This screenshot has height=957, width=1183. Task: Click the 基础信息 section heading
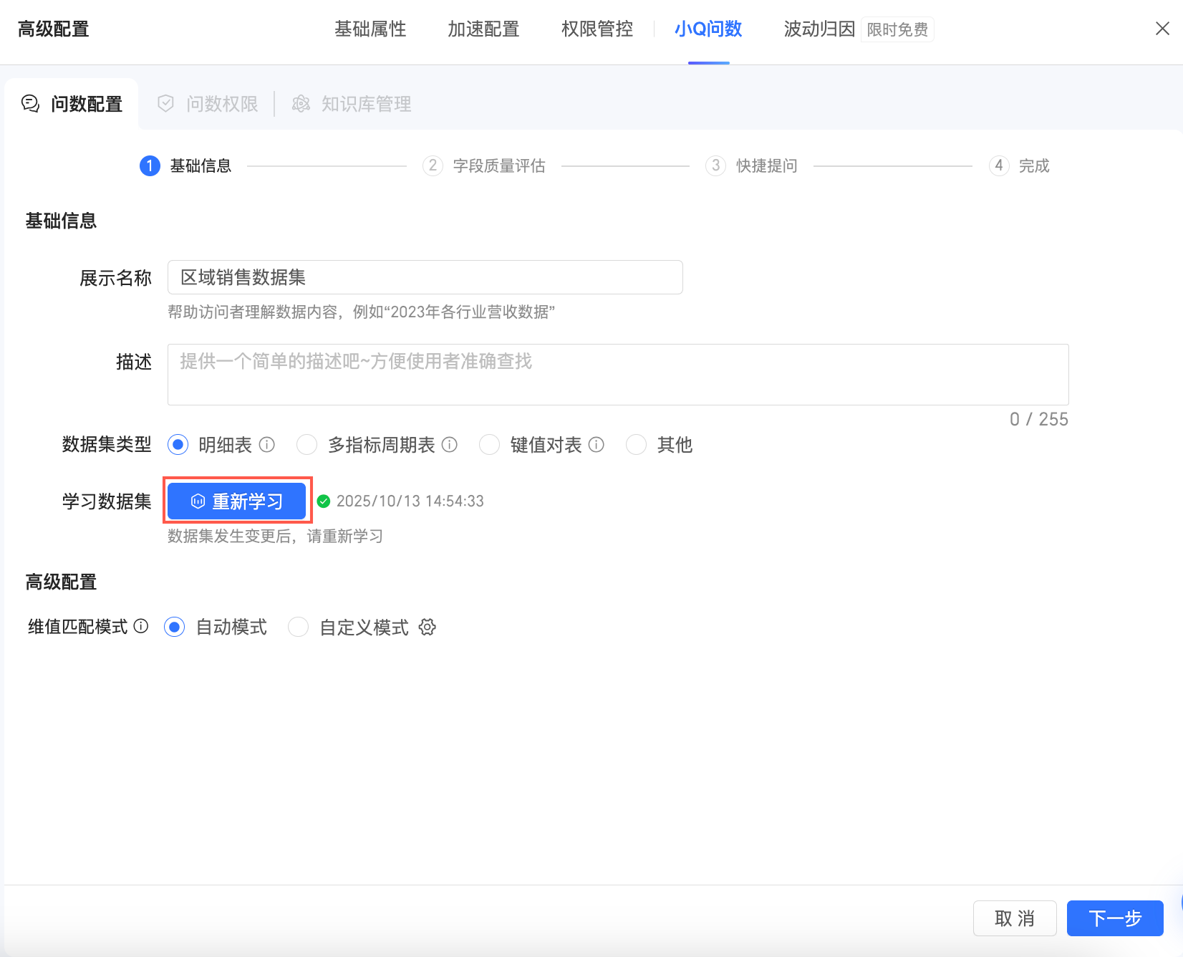click(x=61, y=221)
